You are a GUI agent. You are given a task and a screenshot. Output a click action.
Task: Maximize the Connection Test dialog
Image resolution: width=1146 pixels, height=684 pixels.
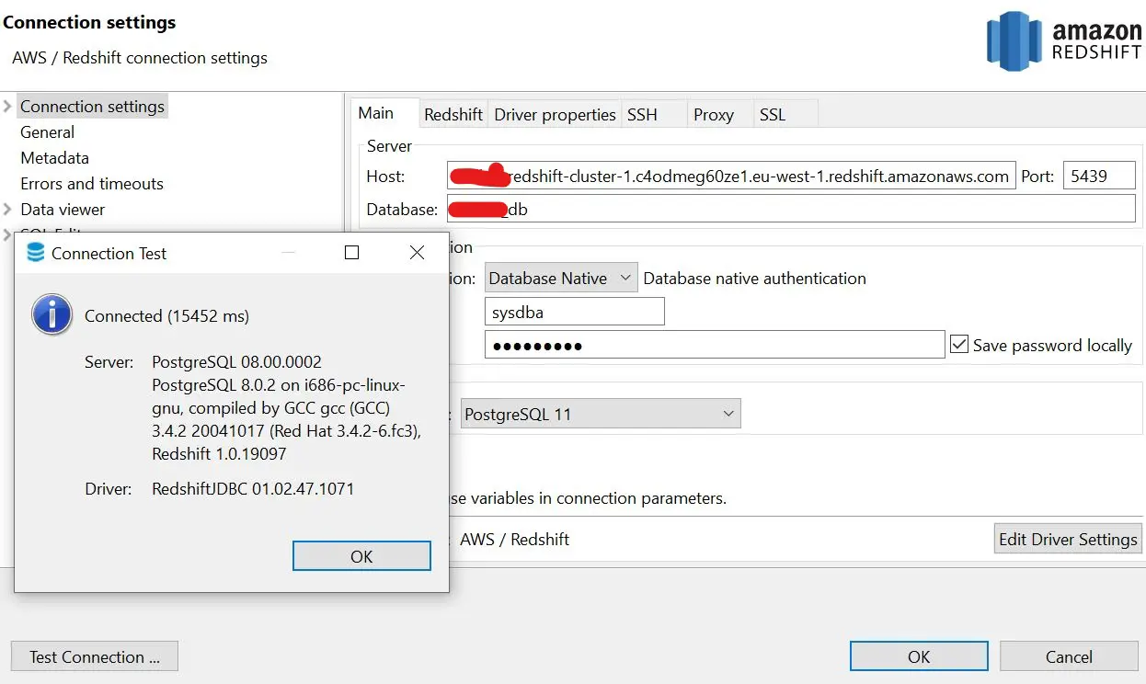[x=351, y=252]
